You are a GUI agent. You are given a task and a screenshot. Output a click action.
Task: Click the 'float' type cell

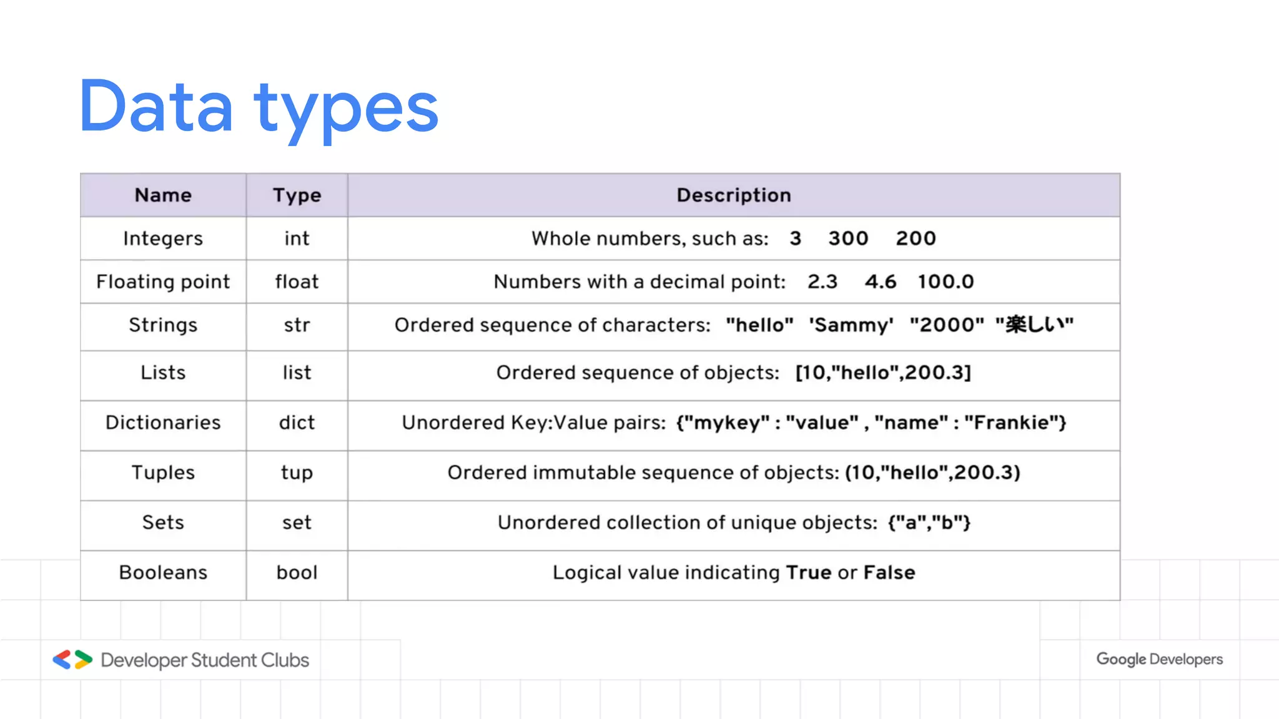[297, 281]
